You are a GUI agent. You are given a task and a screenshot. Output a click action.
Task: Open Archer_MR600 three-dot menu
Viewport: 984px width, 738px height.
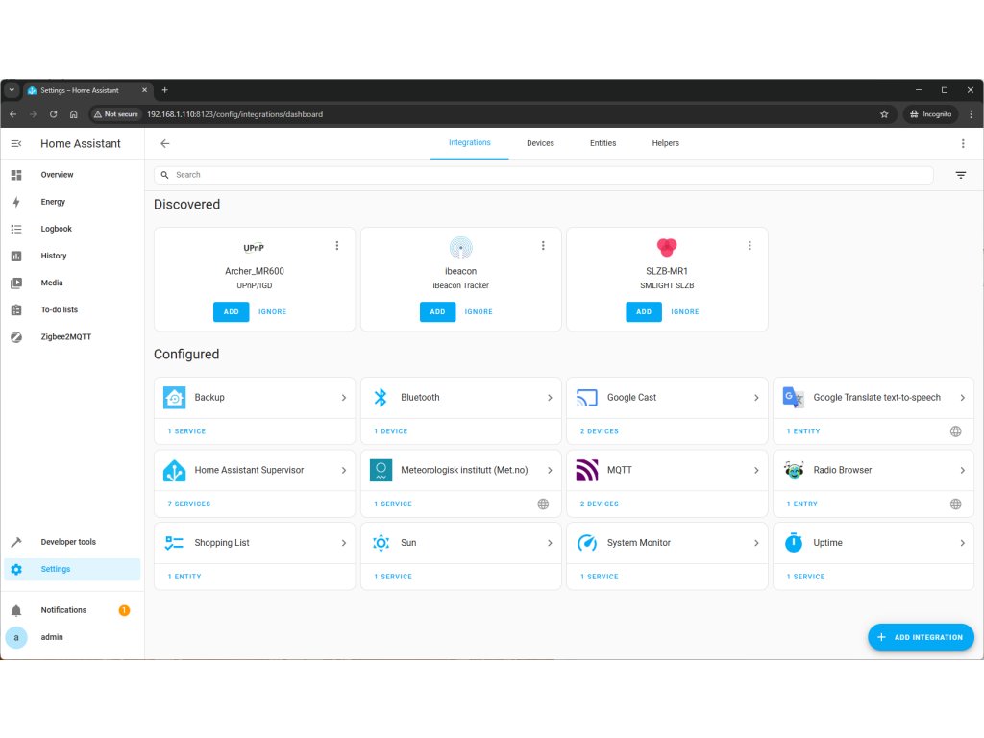tap(336, 246)
